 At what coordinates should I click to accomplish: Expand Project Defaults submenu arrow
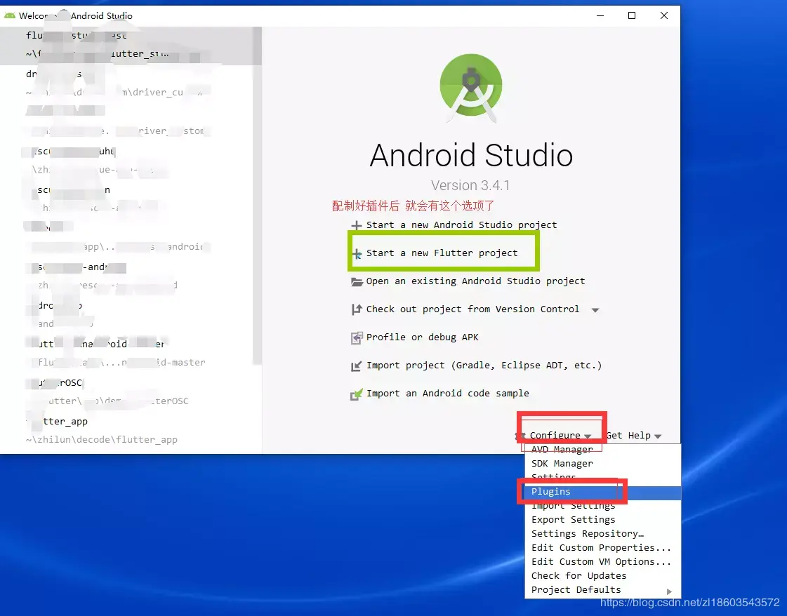(669, 591)
